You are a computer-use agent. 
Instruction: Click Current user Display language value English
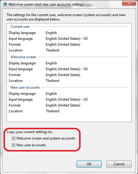pos(51,33)
